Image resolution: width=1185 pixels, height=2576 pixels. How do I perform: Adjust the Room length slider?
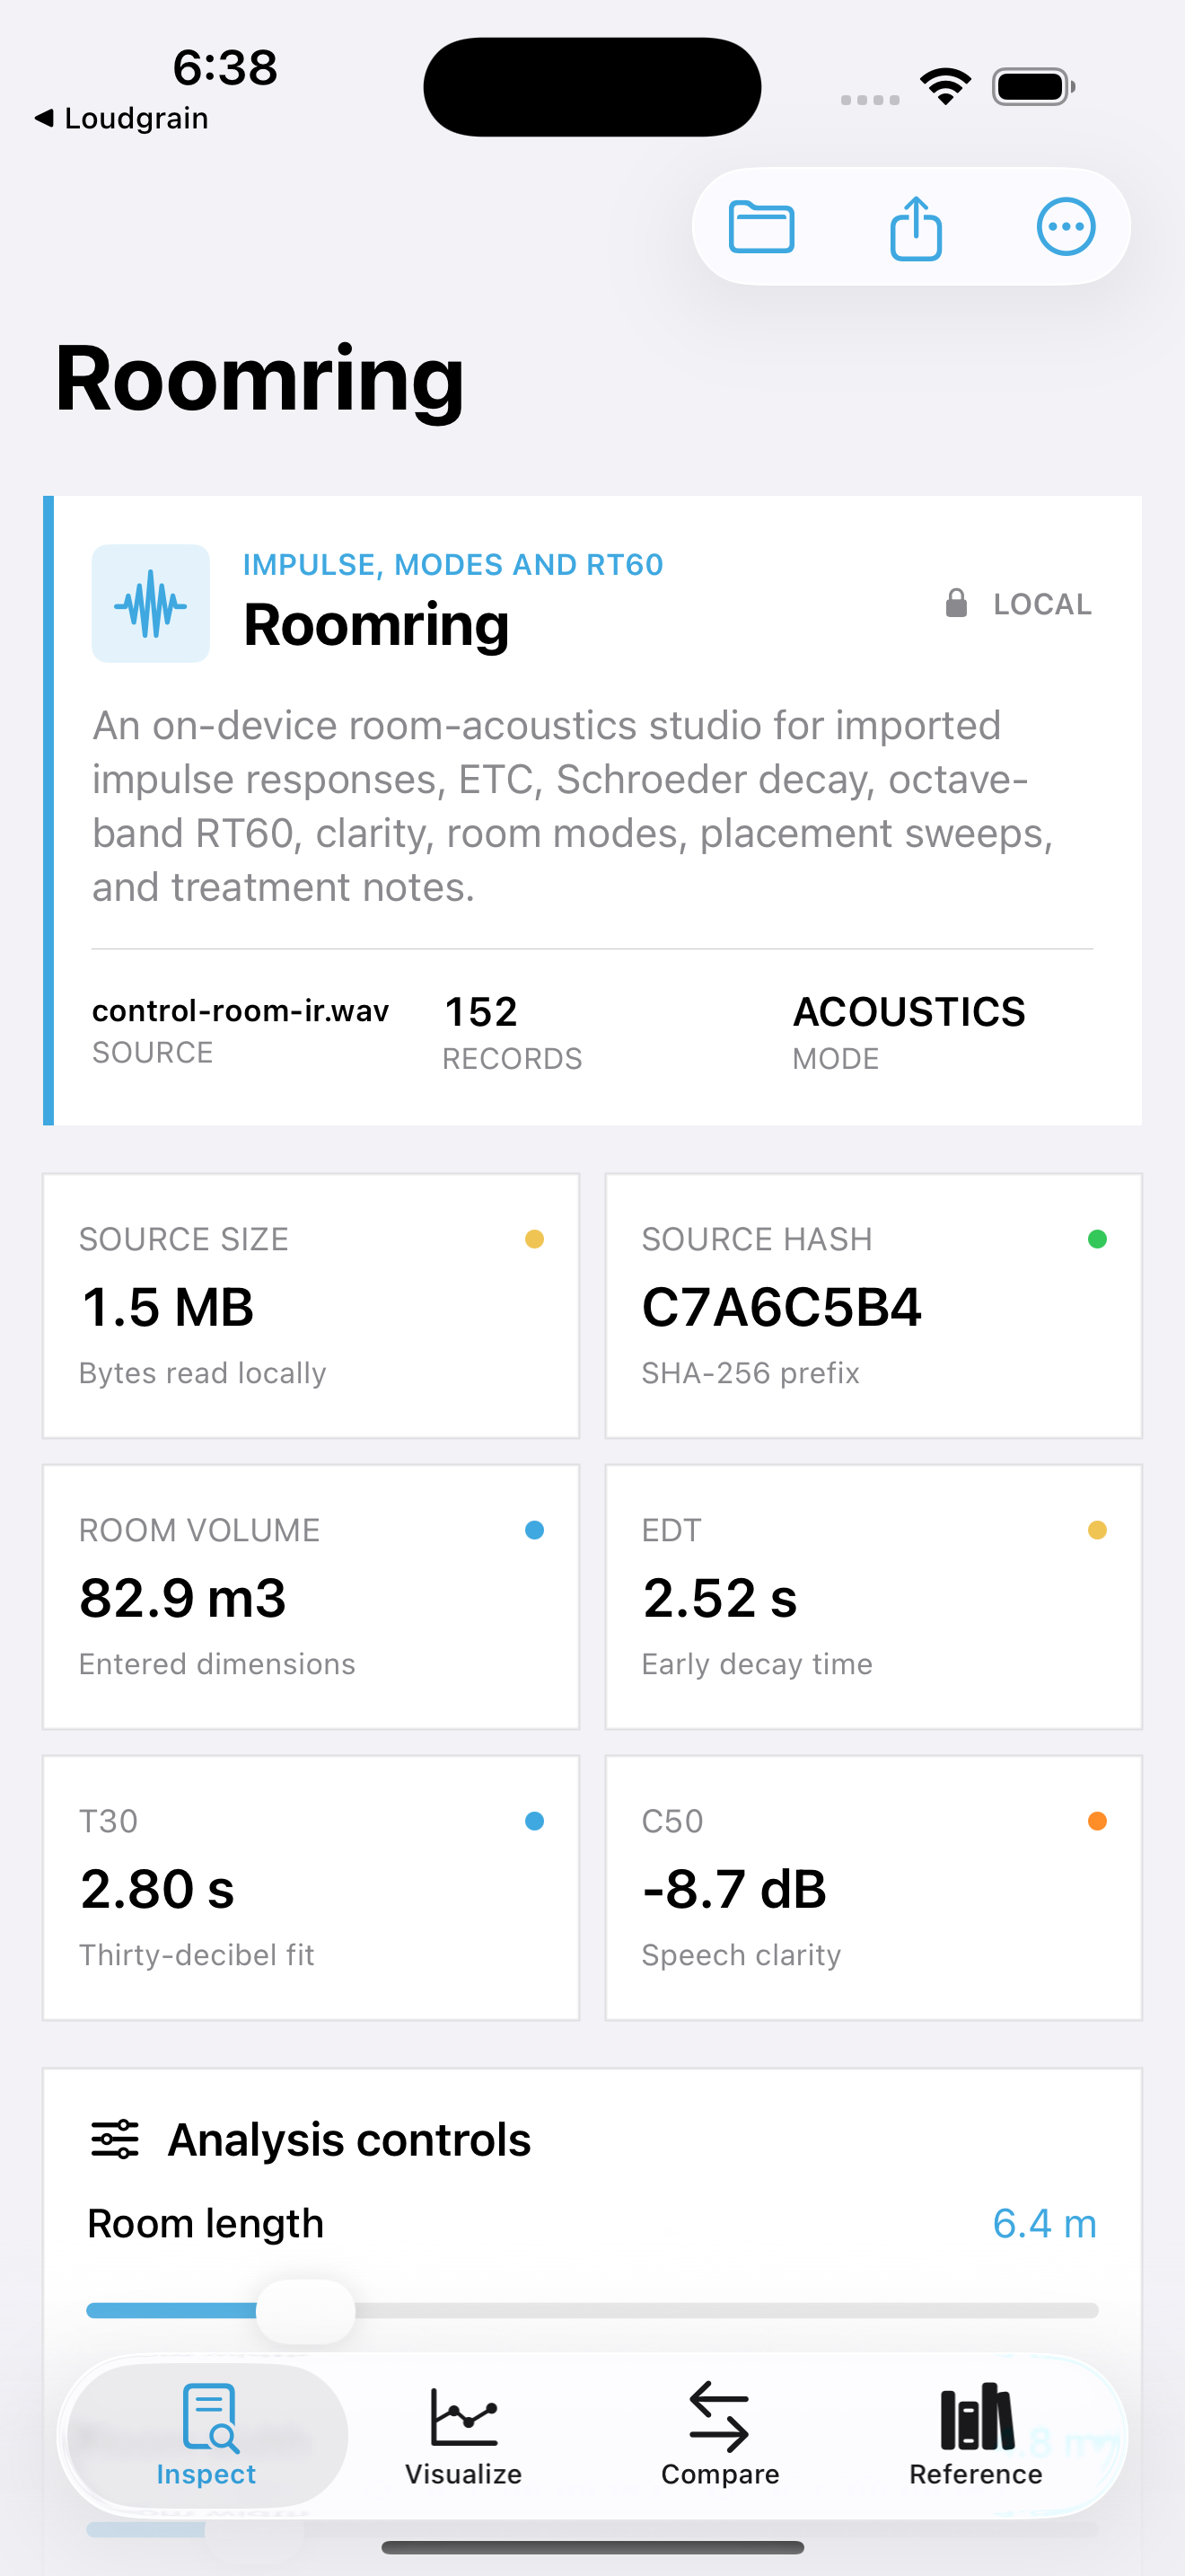(592, 2310)
